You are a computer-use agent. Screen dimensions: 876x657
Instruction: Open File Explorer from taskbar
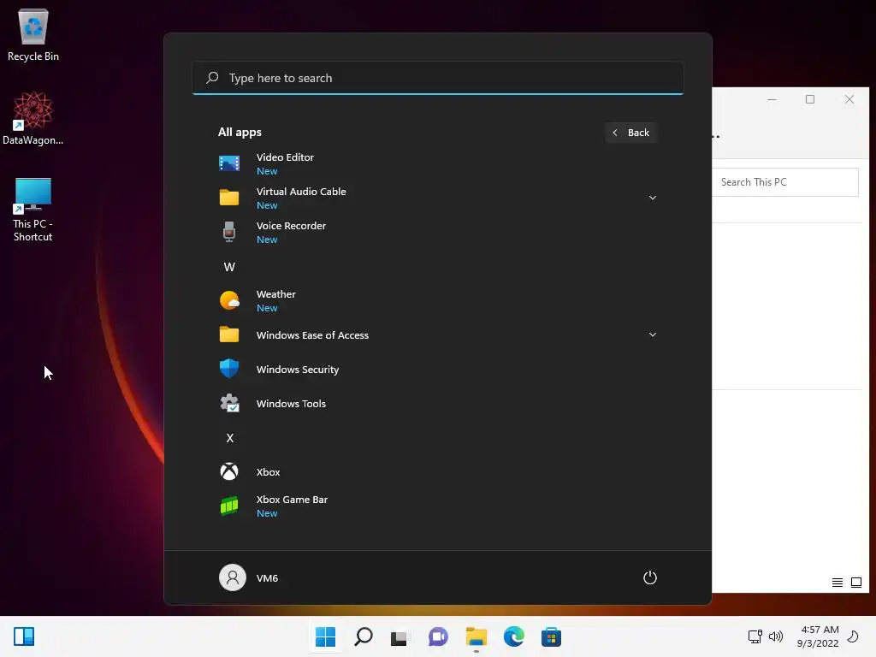coord(476,636)
